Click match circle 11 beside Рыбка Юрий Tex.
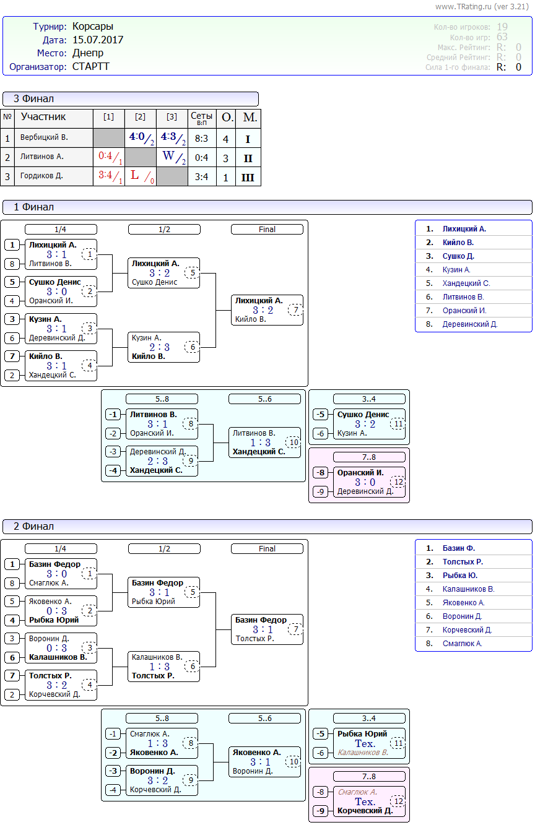This screenshot has width=535, height=825. point(398,743)
